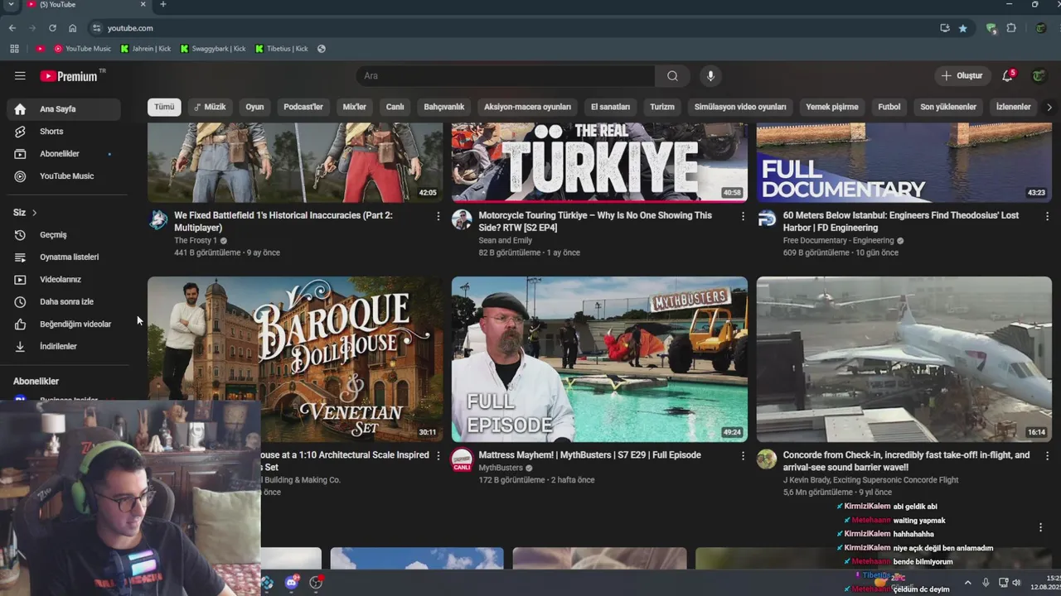Open Geçmiş history in the sidebar
This screenshot has height=596, width=1061.
click(x=65, y=235)
